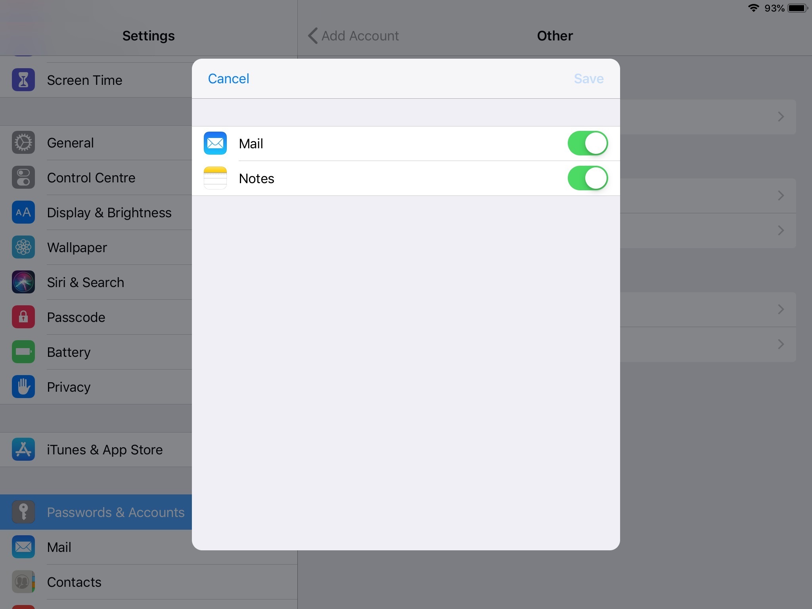Tap the iTunes & App Store icon

(23, 449)
